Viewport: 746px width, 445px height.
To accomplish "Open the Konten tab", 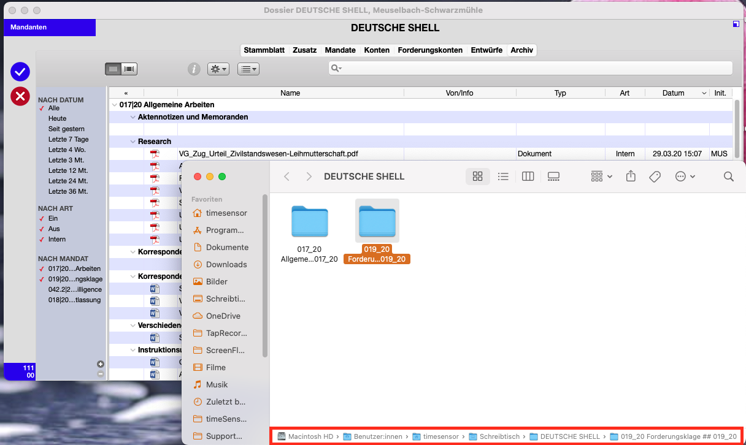I will coord(377,50).
